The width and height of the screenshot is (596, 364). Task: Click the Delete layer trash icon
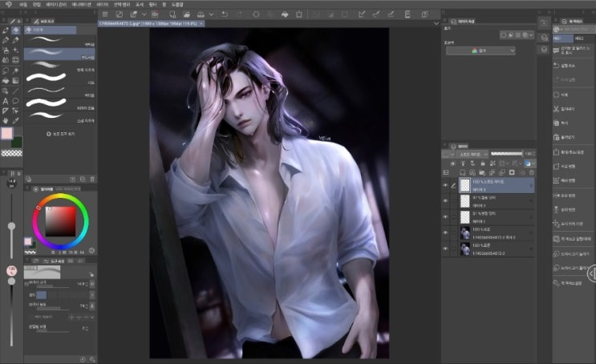(x=531, y=172)
